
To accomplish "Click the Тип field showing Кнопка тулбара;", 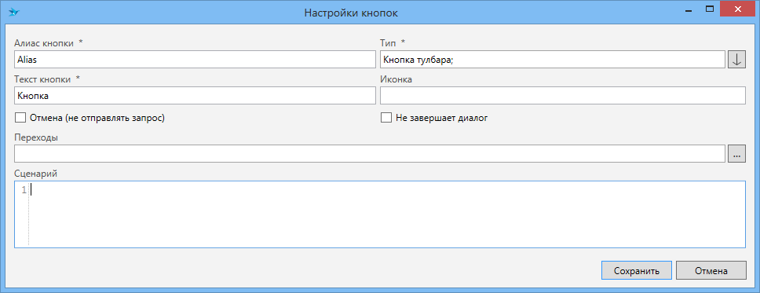I will 553,60.
